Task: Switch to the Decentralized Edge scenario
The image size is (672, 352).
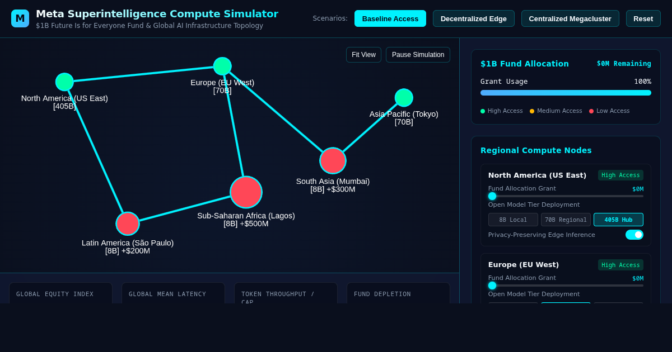Action: click(474, 18)
